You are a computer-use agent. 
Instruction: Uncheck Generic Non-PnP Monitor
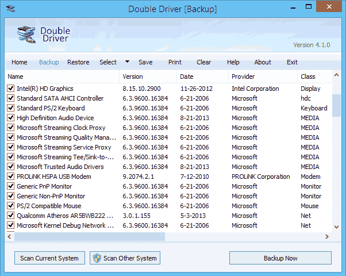tap(10, 196)
